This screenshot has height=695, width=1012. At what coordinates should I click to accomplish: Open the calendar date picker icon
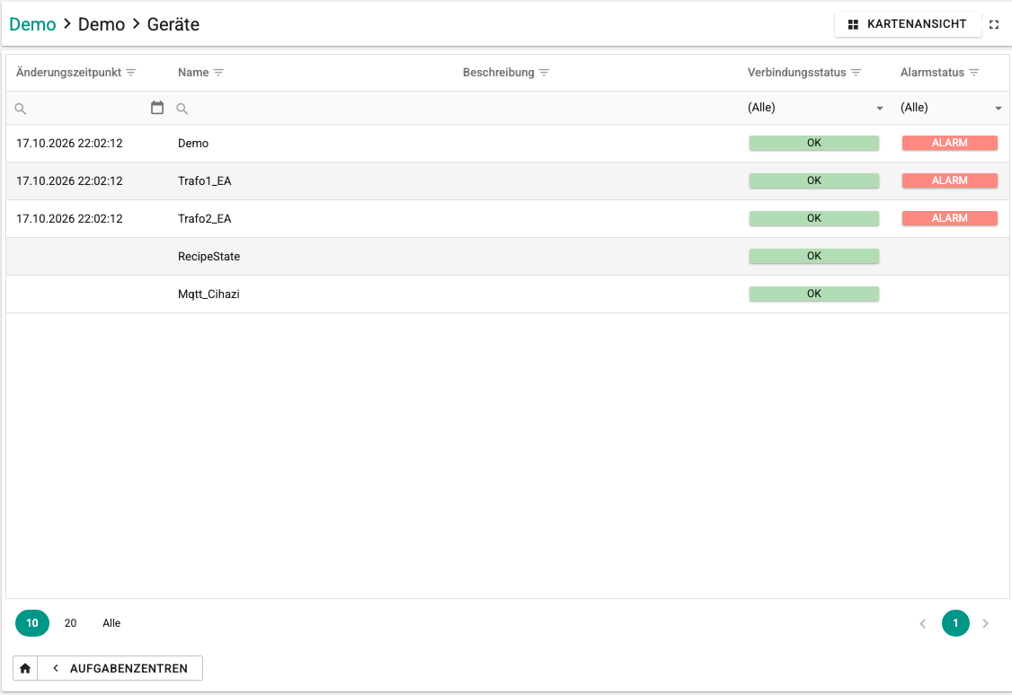157,108
